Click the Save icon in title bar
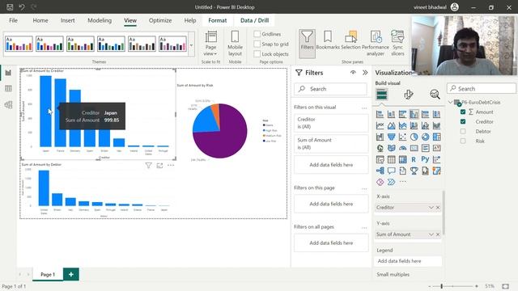518x291 pixels. point(10,7)
